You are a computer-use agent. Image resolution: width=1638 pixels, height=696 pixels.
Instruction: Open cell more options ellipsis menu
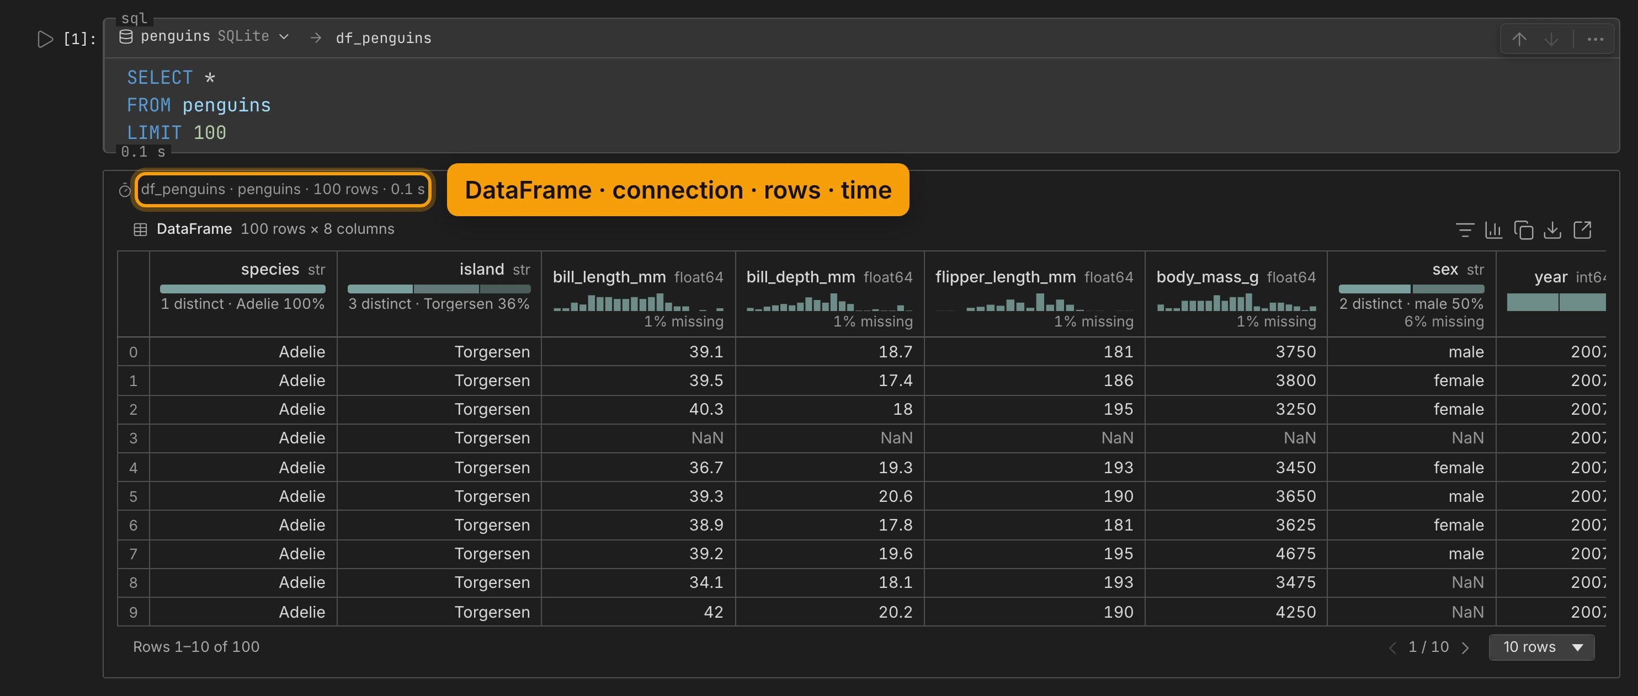click(1596, 39)
